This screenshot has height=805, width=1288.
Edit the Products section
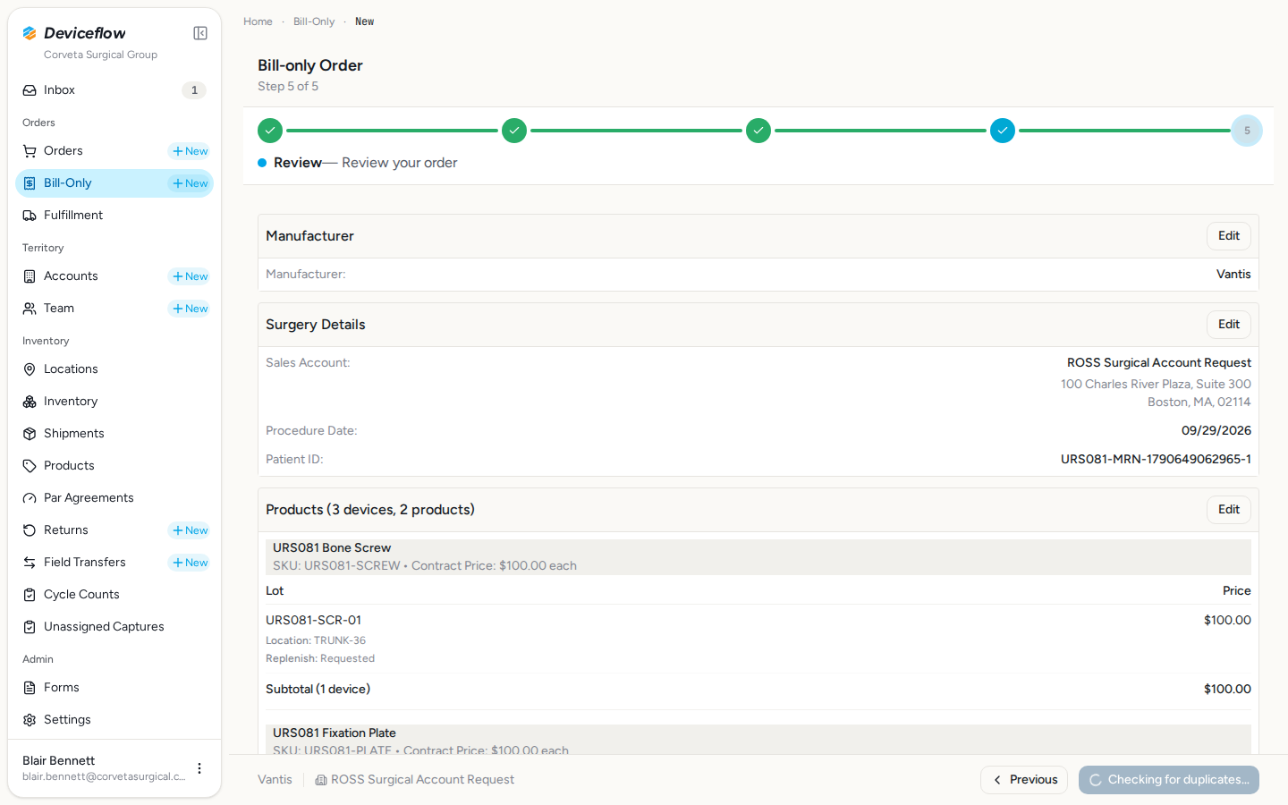[x=1229, y=510]
